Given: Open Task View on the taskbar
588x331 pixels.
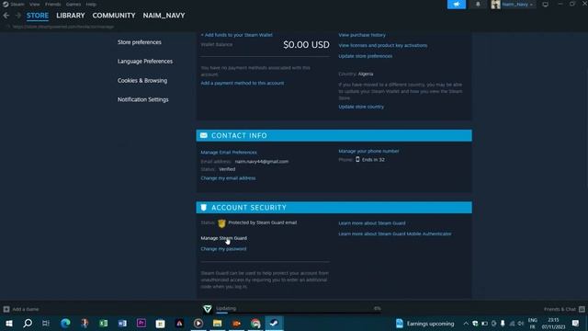Looking at the screenshot, I should tap(46, 323).
